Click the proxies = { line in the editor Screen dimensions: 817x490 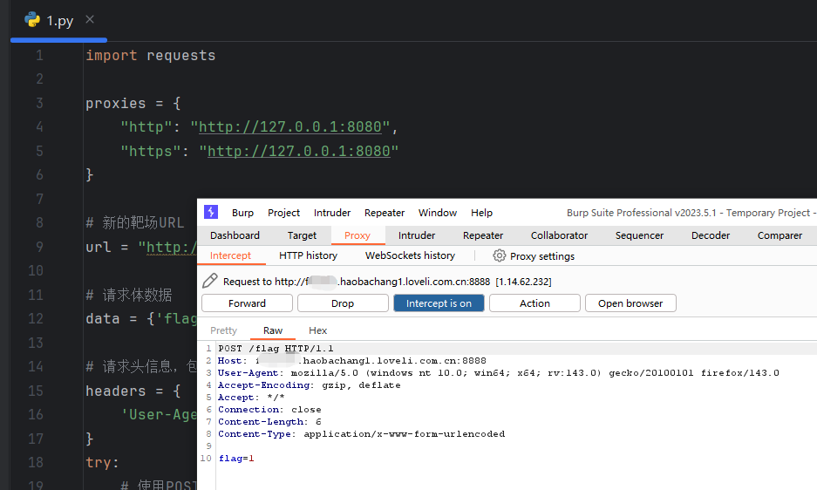coord(133,103)
